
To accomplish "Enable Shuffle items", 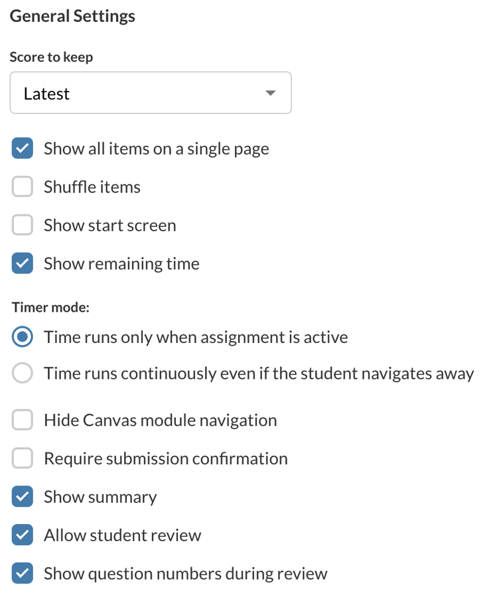I will pyautogui.click(x=22, y=186).
